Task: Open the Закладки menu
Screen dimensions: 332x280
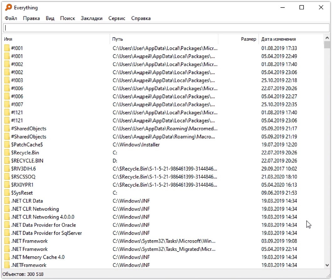Action: point(91,18)
